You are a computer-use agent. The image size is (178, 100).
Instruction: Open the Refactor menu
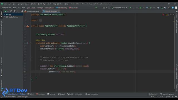(34, 4)
